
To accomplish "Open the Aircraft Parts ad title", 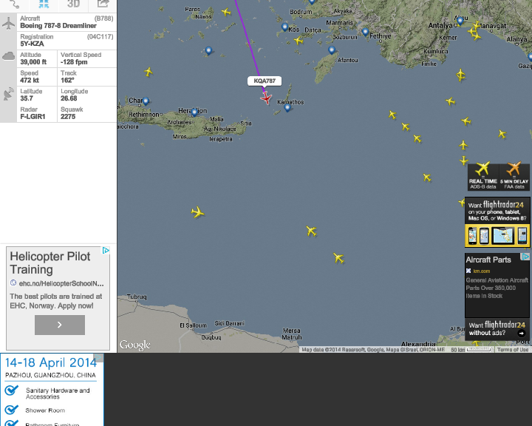I will pyautogui.click(x=488, y=260).
